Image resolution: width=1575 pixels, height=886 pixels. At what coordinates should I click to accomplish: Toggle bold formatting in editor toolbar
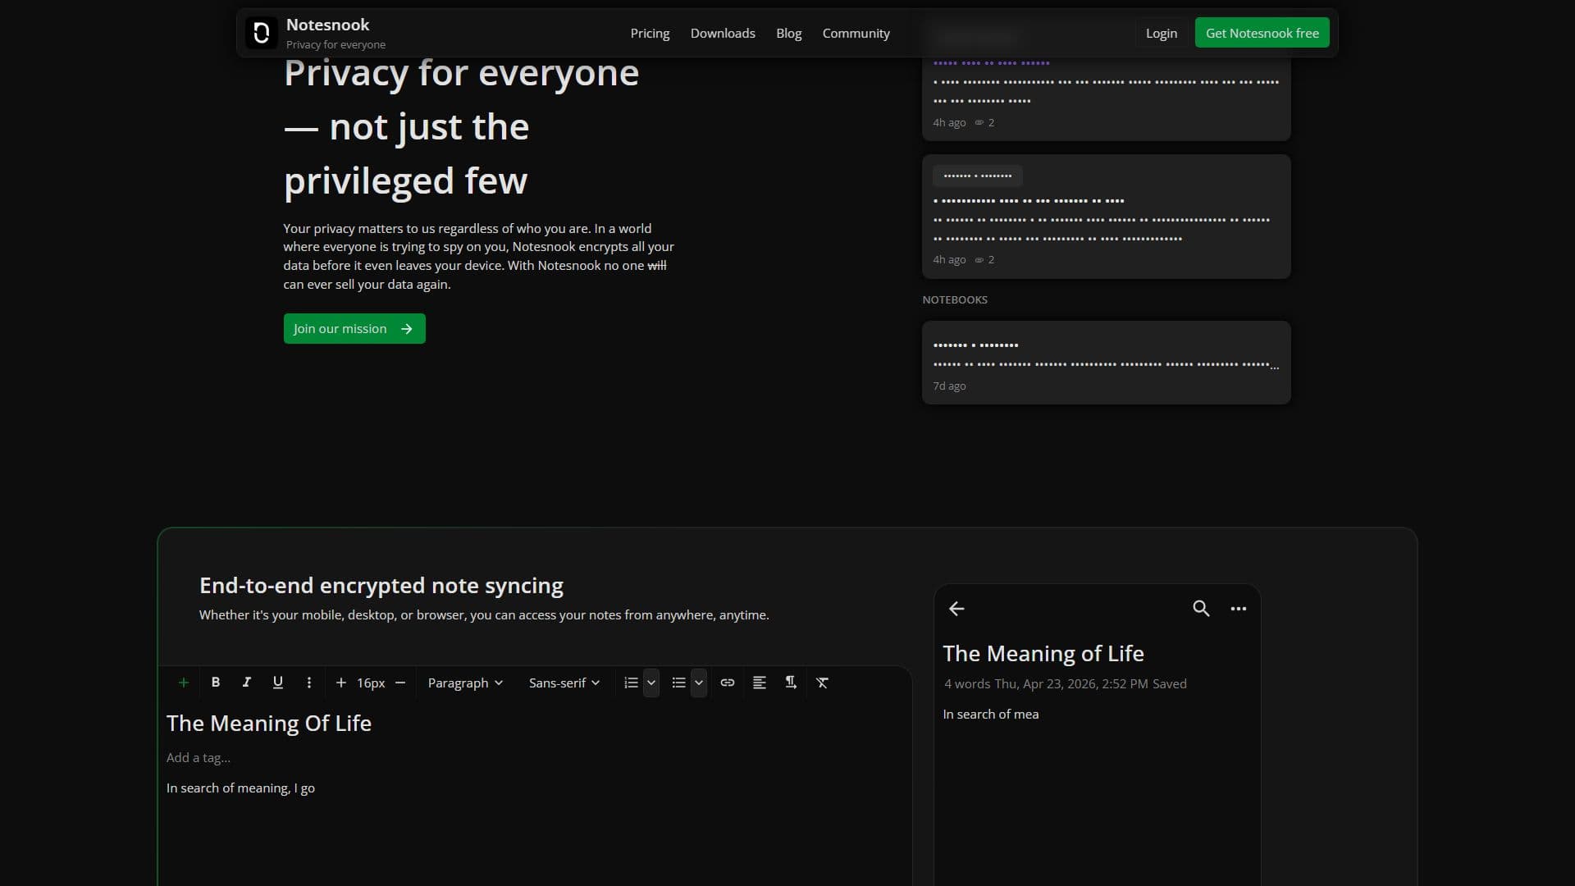[216, 683]
